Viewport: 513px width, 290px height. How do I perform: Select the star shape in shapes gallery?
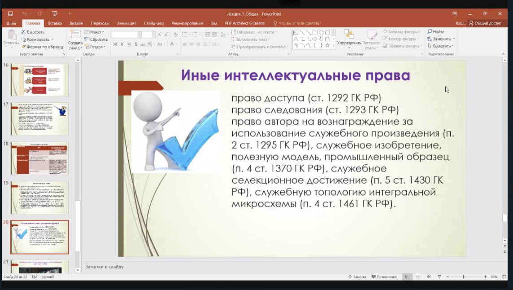click(327, 45)
